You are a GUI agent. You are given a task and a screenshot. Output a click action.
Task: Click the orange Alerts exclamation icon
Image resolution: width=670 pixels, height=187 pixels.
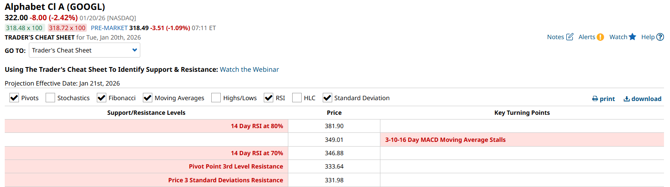(x=600, y=37)
